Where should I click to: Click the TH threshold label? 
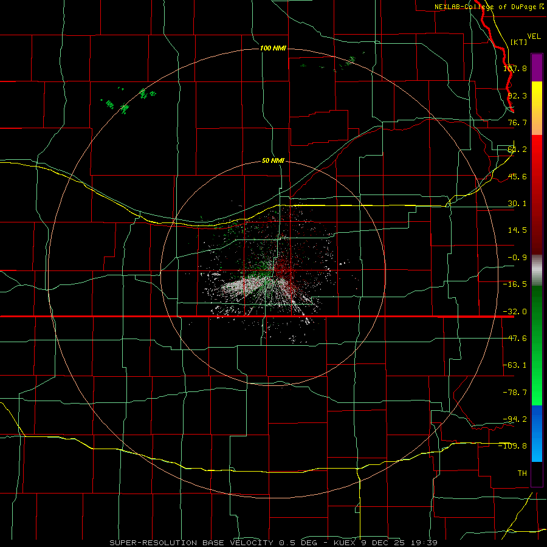[x=522, y=473]
